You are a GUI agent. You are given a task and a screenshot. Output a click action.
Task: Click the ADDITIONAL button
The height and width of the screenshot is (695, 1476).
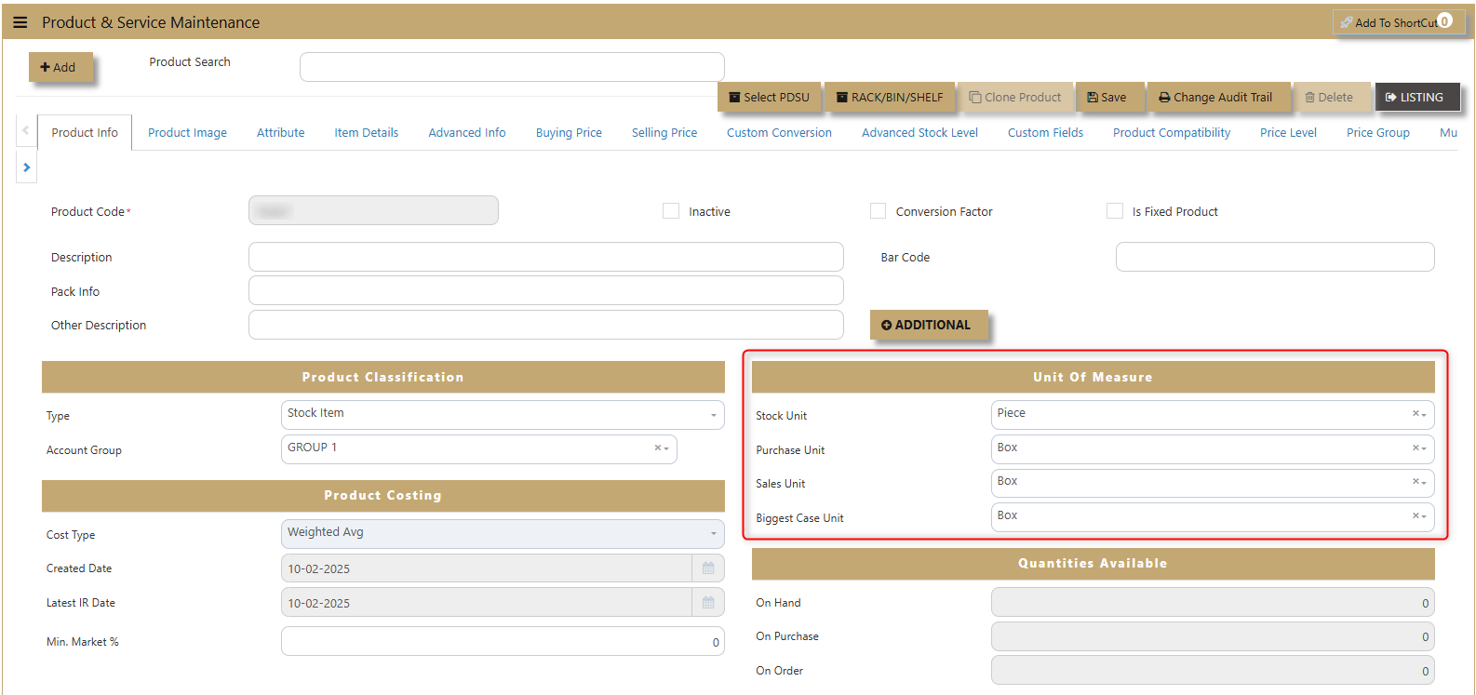pos(928,325)
